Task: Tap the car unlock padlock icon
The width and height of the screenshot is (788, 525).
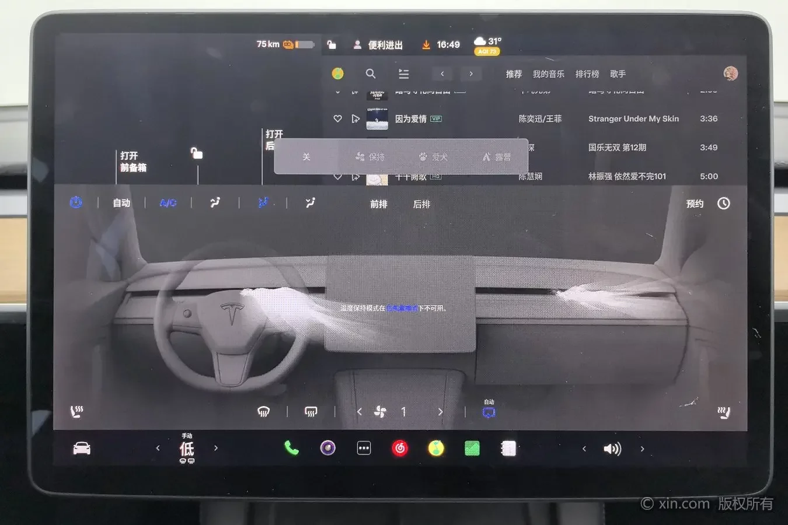Action: point(197,153)
